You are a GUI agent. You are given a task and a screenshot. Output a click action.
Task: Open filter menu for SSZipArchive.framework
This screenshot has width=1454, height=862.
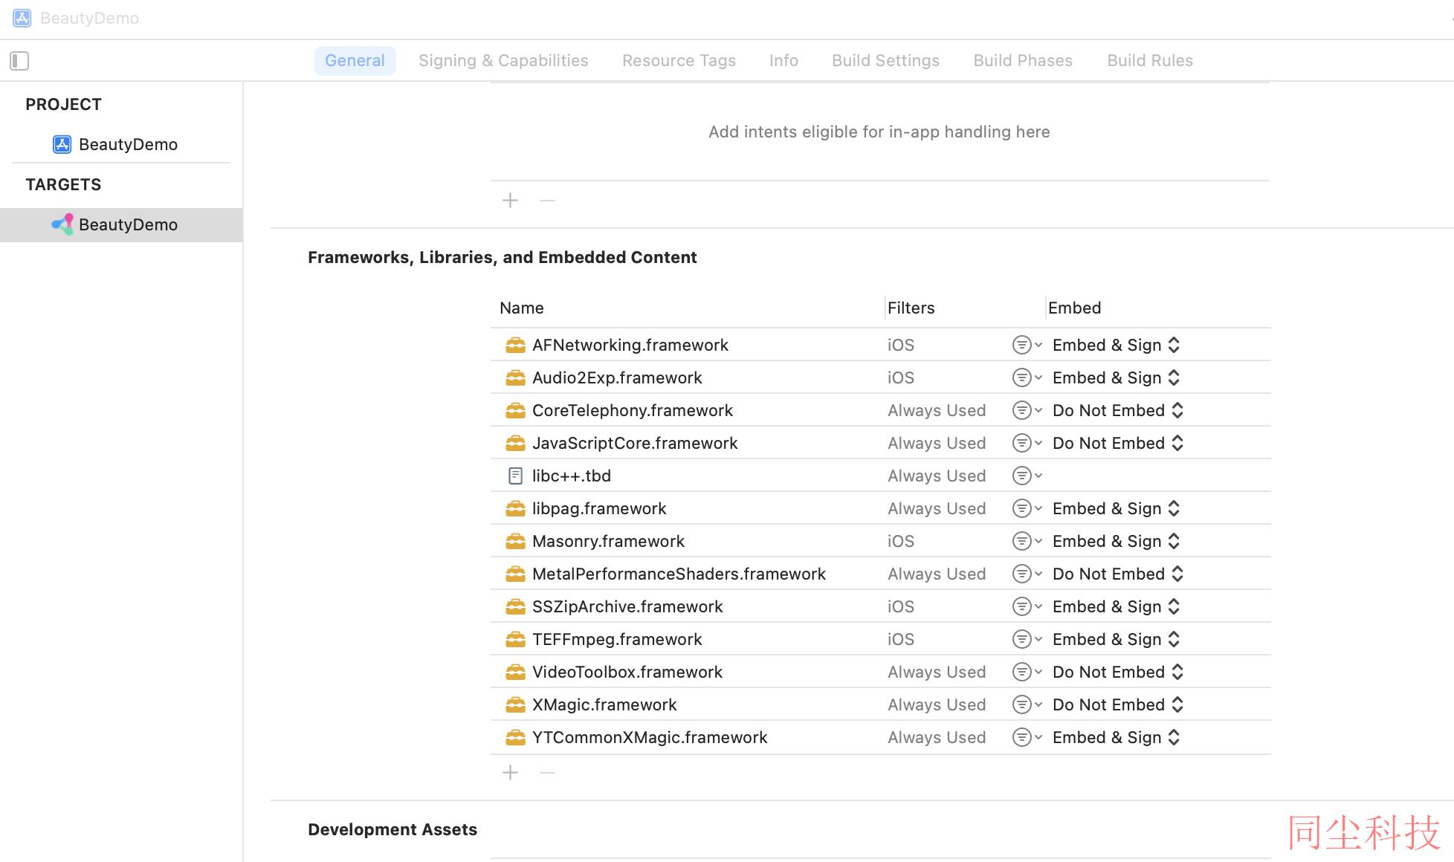[x=1027, y=606]
